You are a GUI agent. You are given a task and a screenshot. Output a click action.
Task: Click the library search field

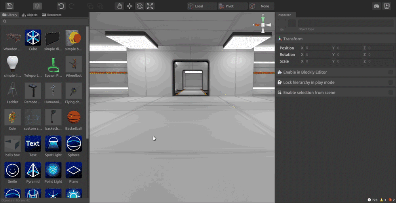(44, 21)
